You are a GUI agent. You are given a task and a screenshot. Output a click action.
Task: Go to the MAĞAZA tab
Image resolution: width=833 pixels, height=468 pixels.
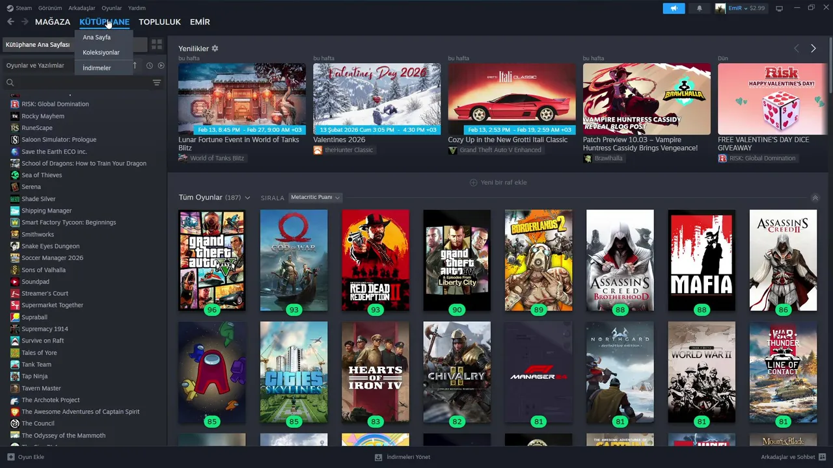[53, 21]
